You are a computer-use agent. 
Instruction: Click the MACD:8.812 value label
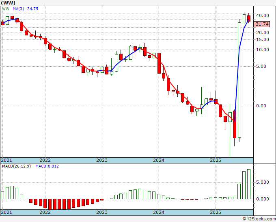pyautogui.click(x=47, y=166)
